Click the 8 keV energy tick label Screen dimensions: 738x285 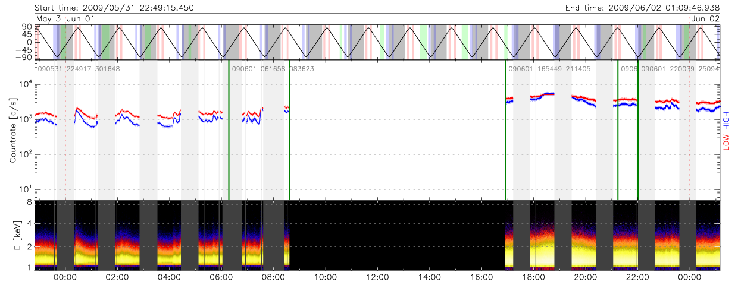(28, 202)
